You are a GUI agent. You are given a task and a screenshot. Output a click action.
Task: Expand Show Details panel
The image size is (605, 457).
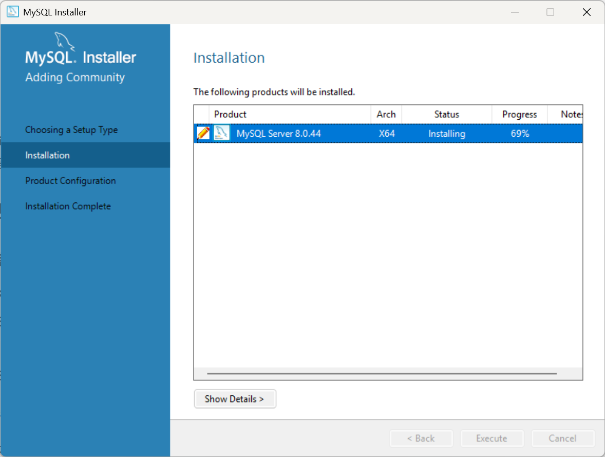point(235,399)
